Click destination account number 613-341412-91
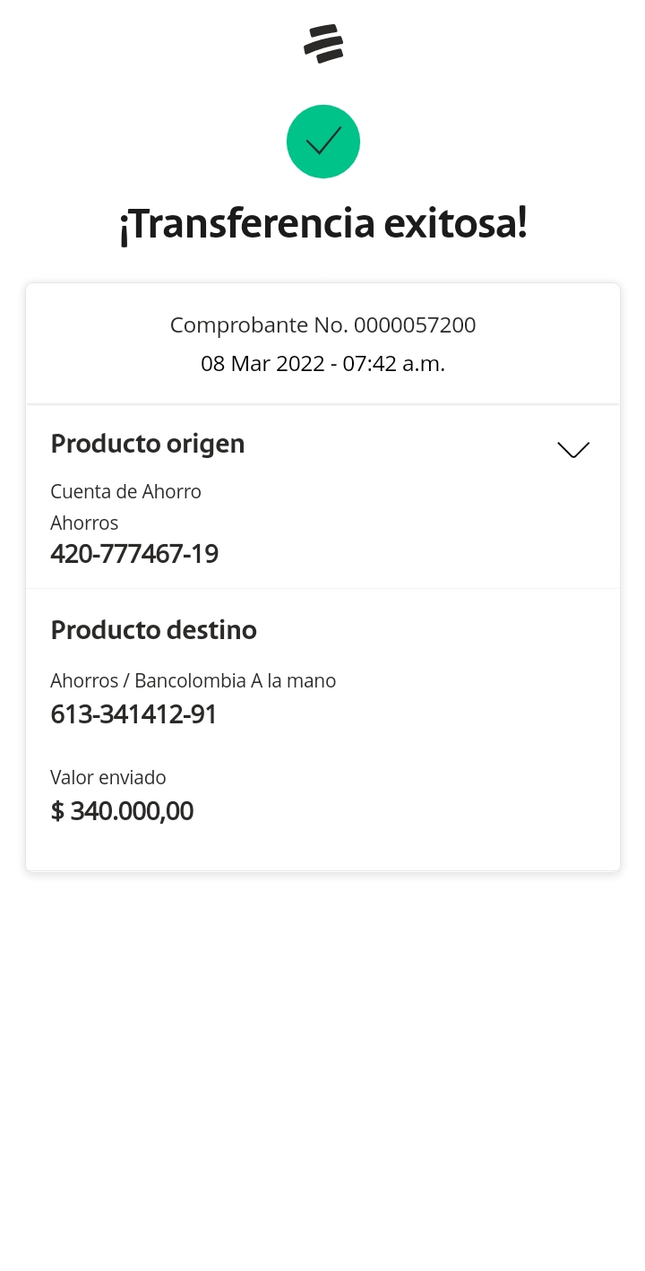645x1271 pixels. tap(133, 714)
